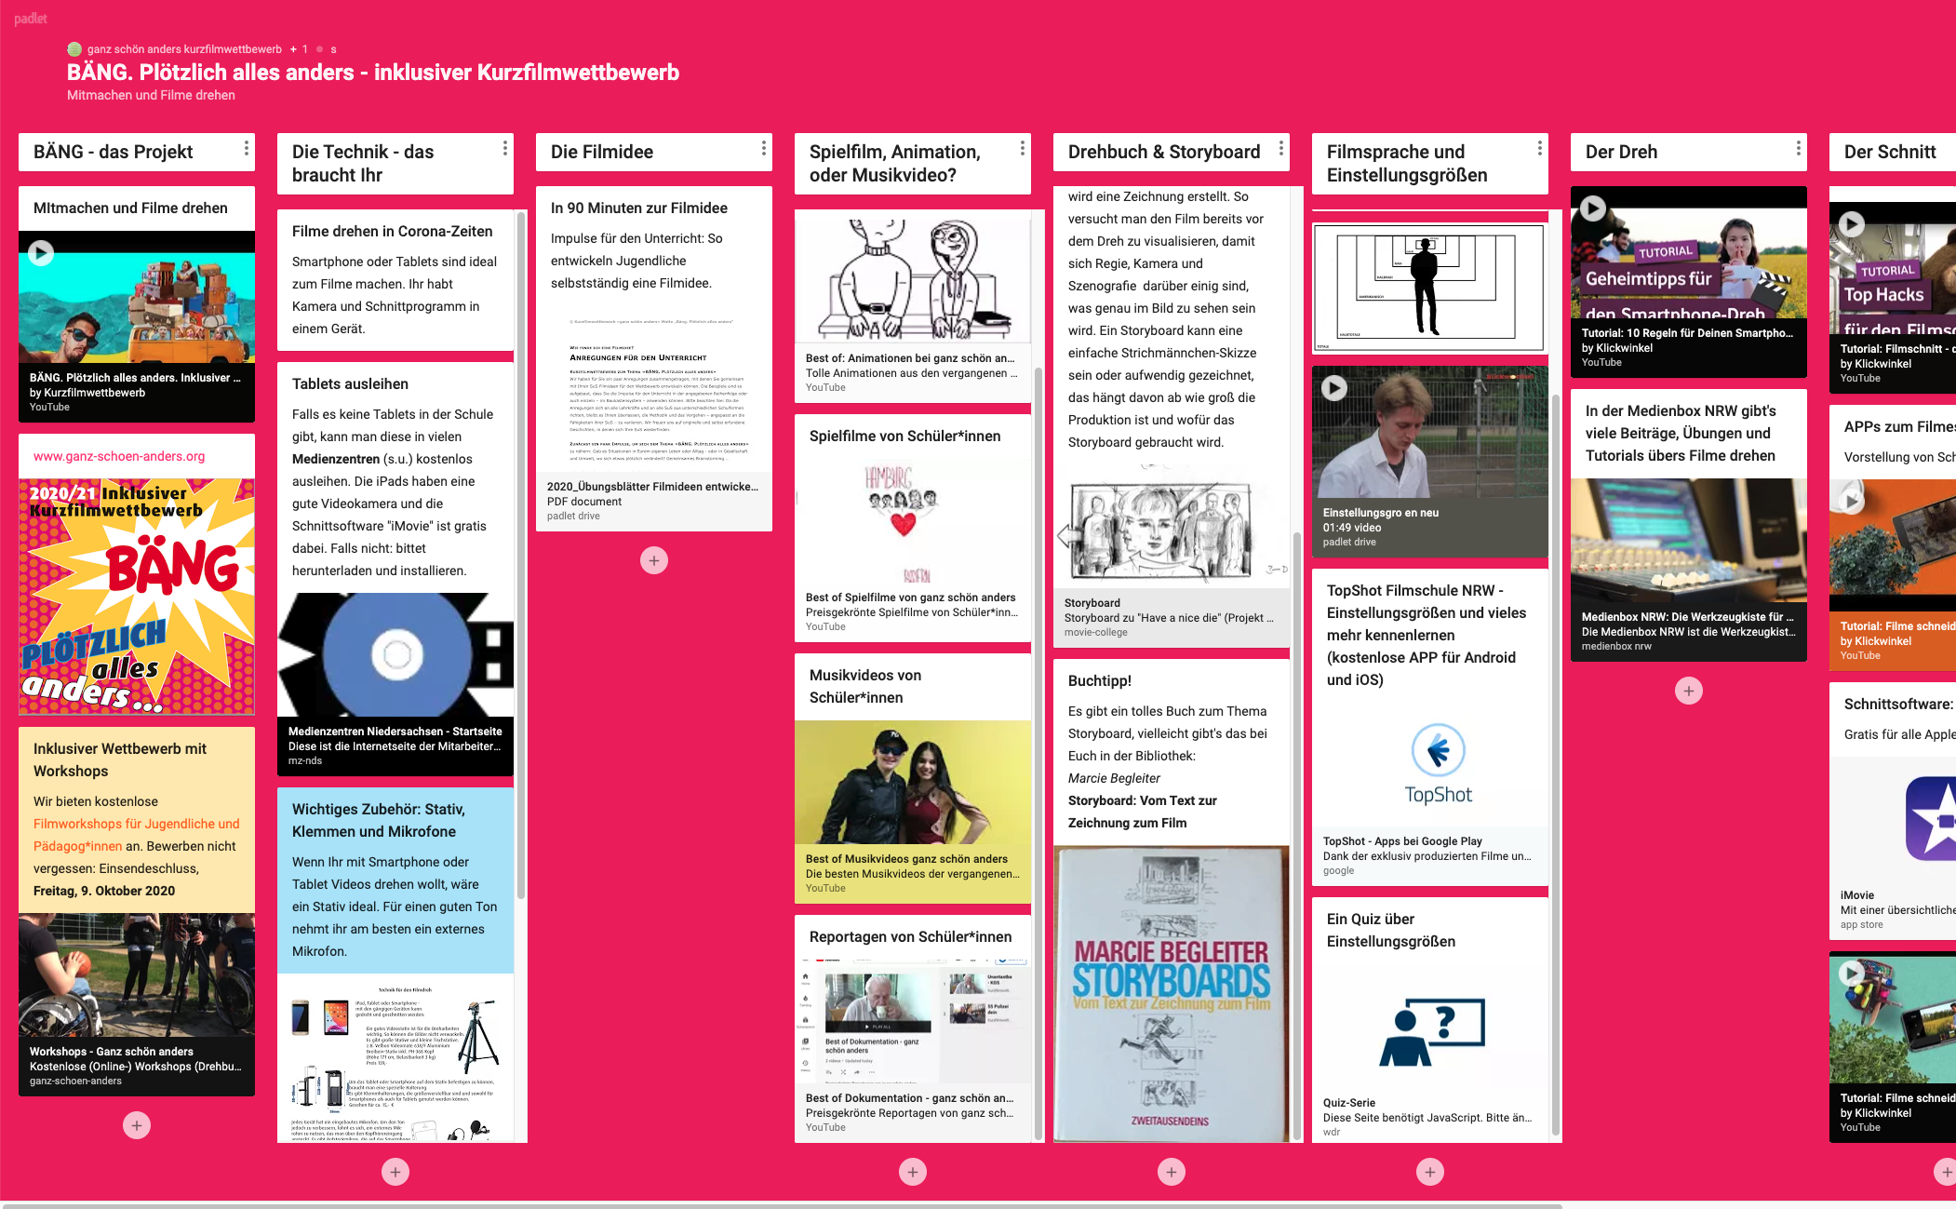Screen dimensions: 1956x1209
Task: Open options menu for Der Dreh column
Action: pyautogui.click(x=1798, y=149)
